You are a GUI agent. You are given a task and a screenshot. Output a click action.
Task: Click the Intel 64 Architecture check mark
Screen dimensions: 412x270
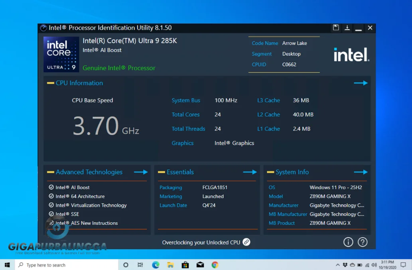click(51, 196)
